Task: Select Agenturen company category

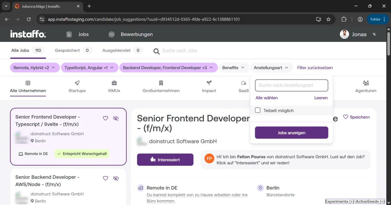Action: click(x=366, y=87)
